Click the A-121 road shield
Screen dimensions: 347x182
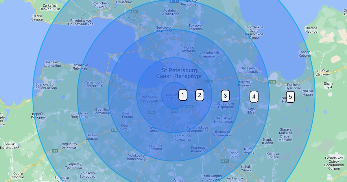(x=174, y=1)
